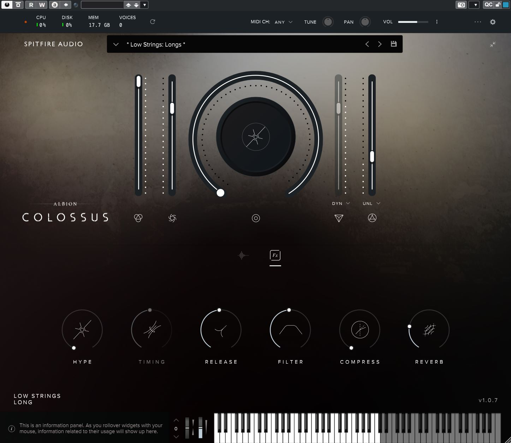
Task: Click the square button beside the power button
Action: (18, 5)
